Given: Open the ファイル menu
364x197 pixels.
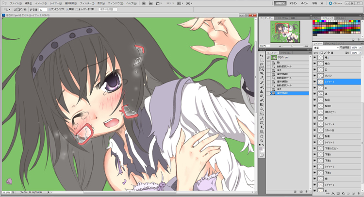Looking at the screenshot, I should [16, 3].
